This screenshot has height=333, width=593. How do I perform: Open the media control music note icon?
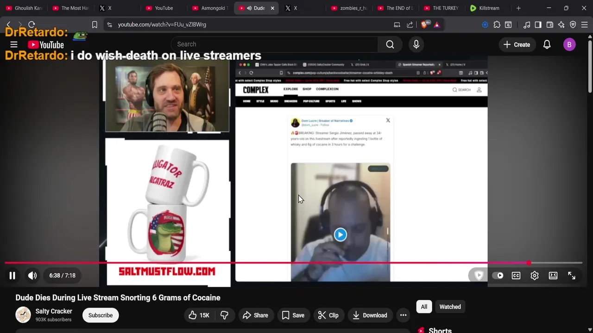[526, 25]
